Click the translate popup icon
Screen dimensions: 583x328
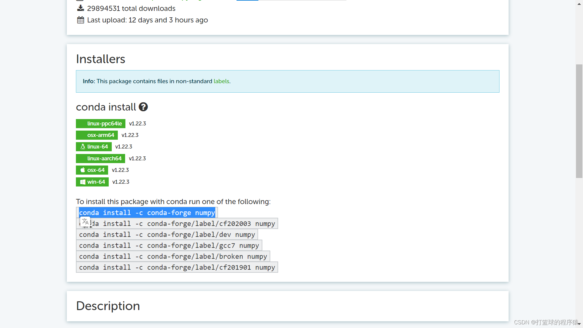click(85, 222)
